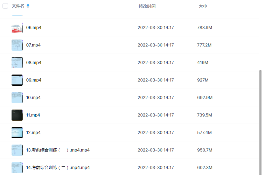The height and width of the screenshot is (175, 265).
Task: Click the 12.mp4 video thumbnail
Action: pos(17,133)
